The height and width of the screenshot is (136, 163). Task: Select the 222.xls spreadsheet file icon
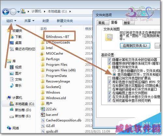[x=43, y=109]
